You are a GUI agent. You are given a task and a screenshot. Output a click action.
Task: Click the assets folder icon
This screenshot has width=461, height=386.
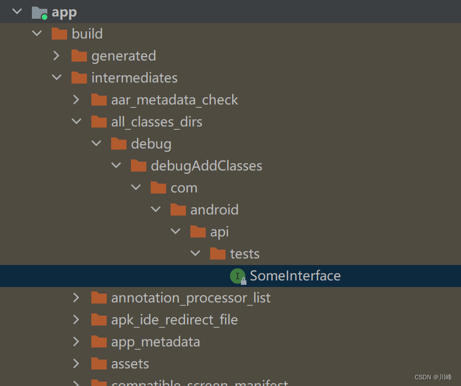click(99, 363)
